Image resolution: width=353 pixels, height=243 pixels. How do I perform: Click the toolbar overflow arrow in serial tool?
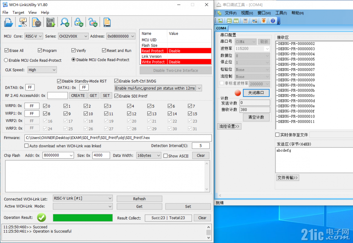(279, 22)
